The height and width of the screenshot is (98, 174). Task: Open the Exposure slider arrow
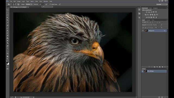(x=43, y=4)
